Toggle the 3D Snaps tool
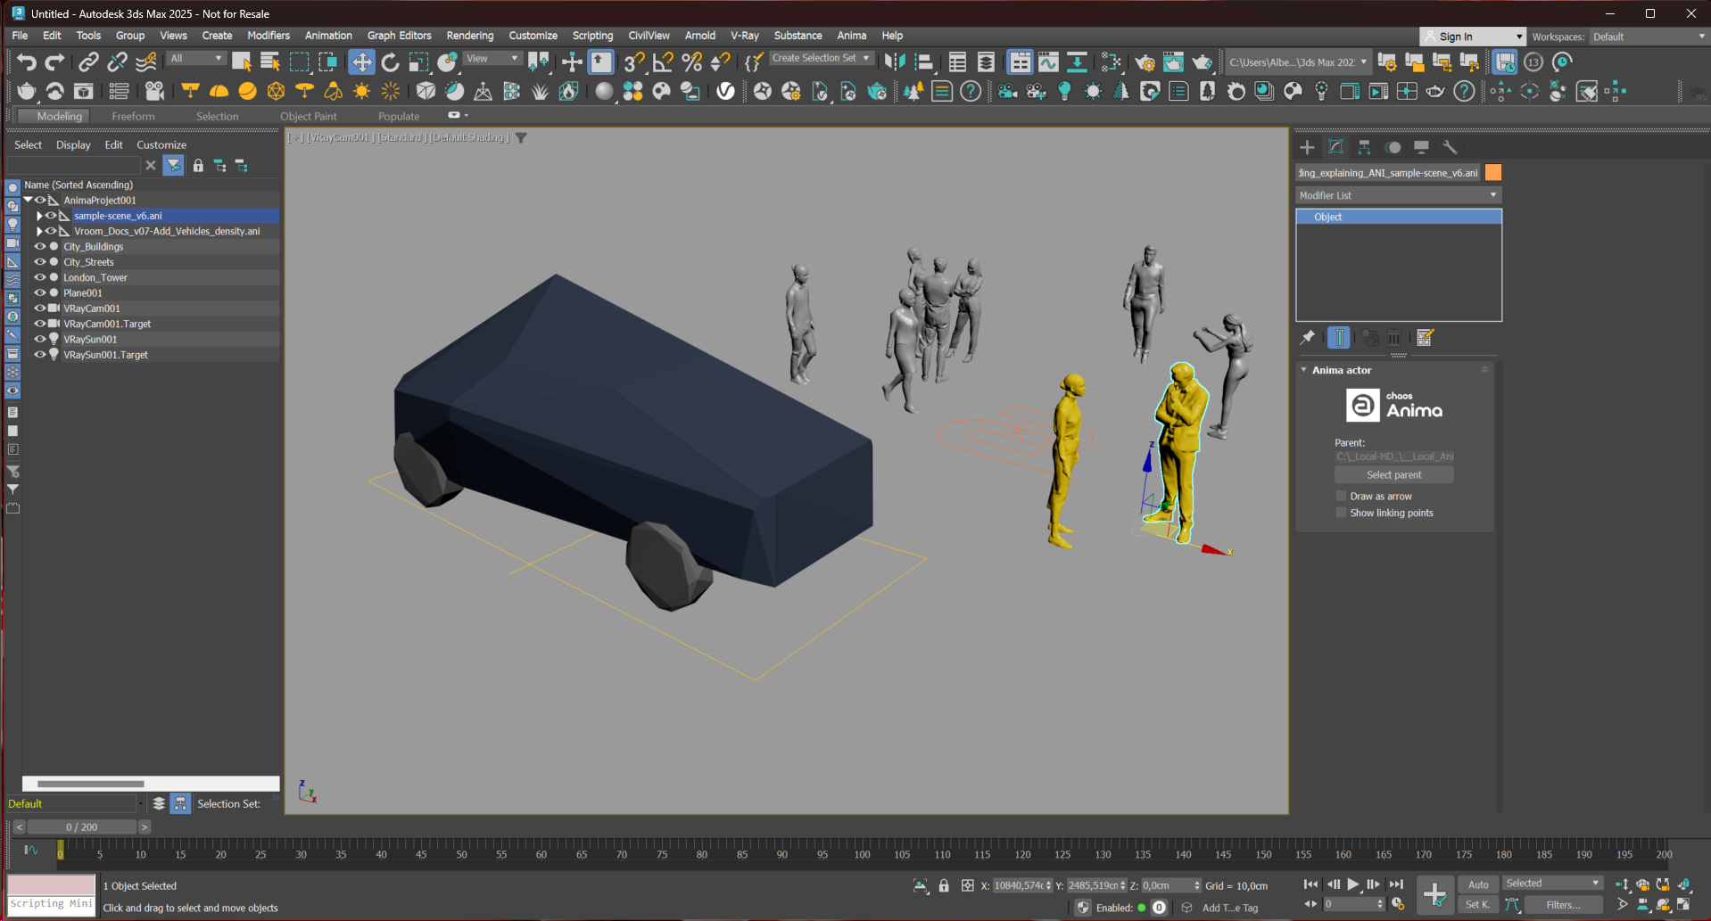1711x921 pixels. pos(634,62)
